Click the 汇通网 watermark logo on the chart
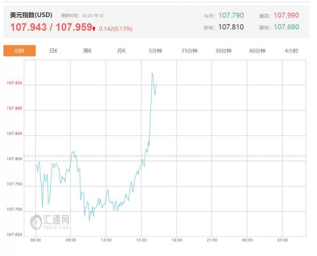This screenshot has height=256, width=317. [x=50, y=221]
